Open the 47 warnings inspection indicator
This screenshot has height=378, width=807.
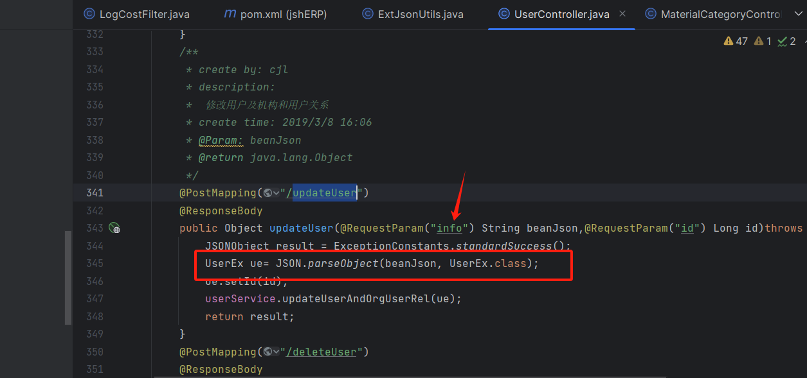click(x=736, y=41)
